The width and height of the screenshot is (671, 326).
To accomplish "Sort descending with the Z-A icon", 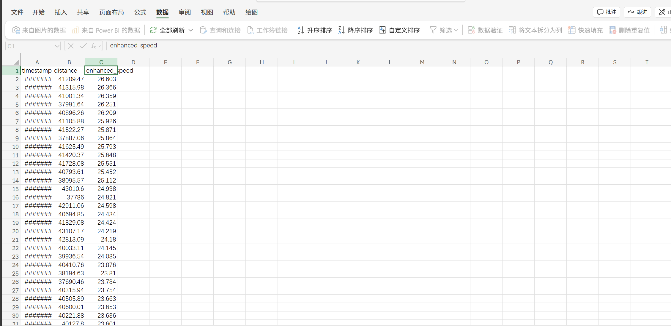I will tap(341, 30).
